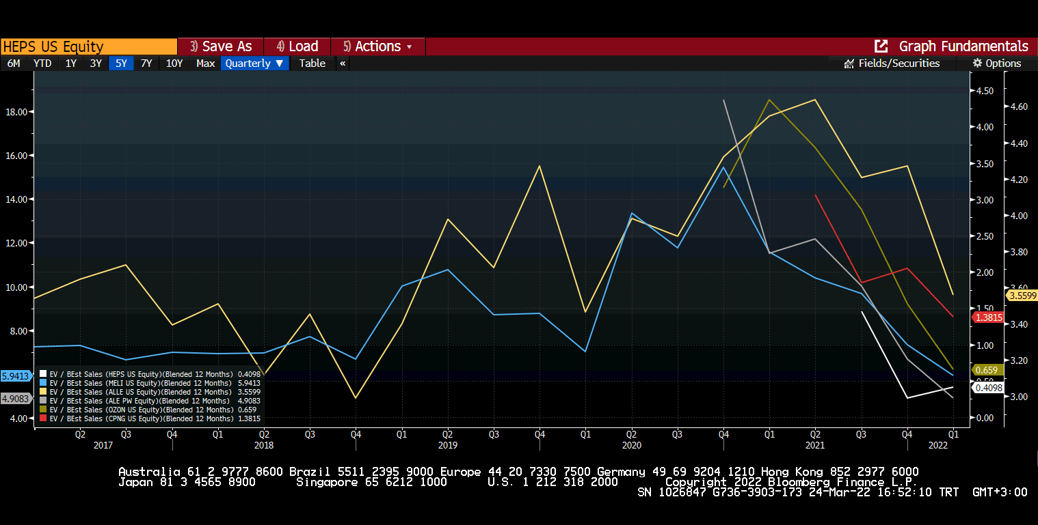
Task: Open the Actions dropdown menu
Action: [x=377, y=46]
